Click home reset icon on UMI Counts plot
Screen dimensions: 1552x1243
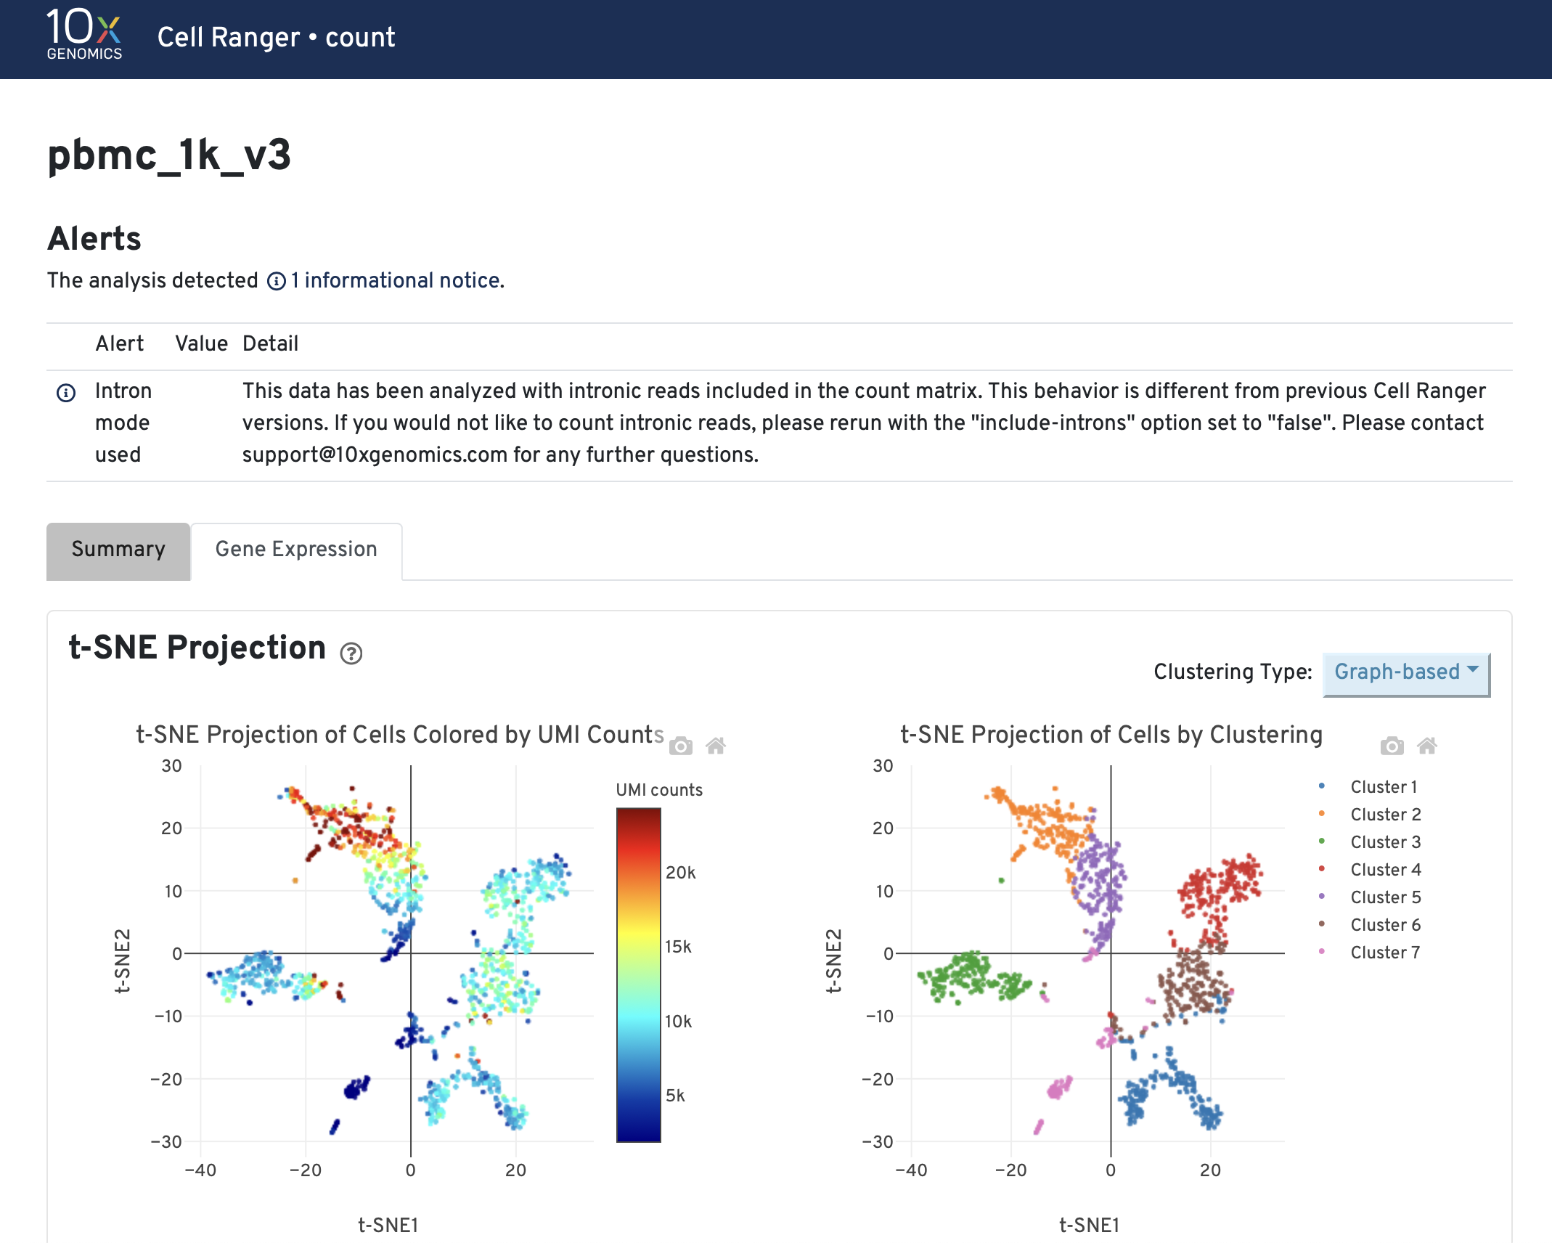[716, 746]
